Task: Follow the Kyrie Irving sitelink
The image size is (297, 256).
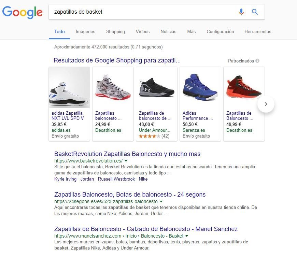Action: pos(65,179)
